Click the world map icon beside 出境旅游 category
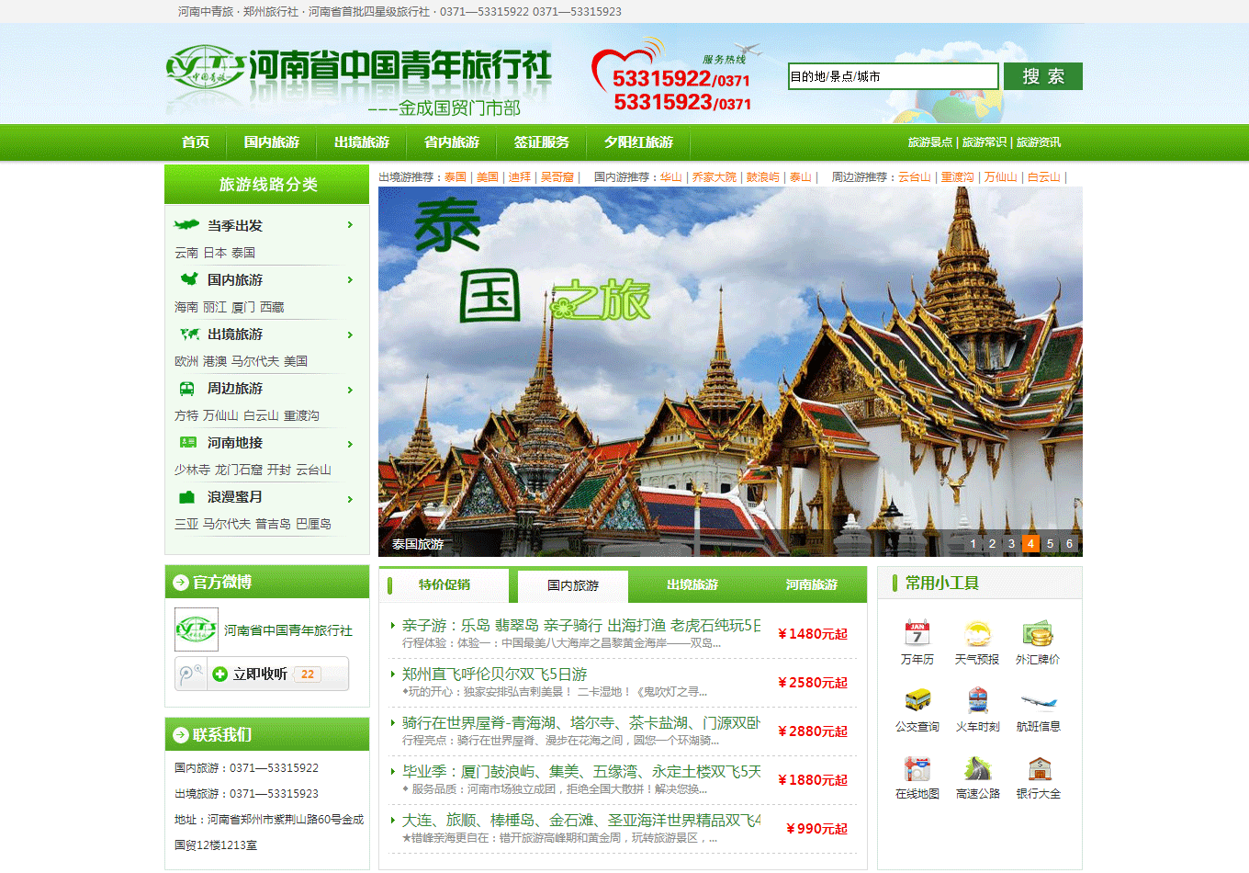The width and height of the screenshot is (1249, 873). [x=189, y=334]
